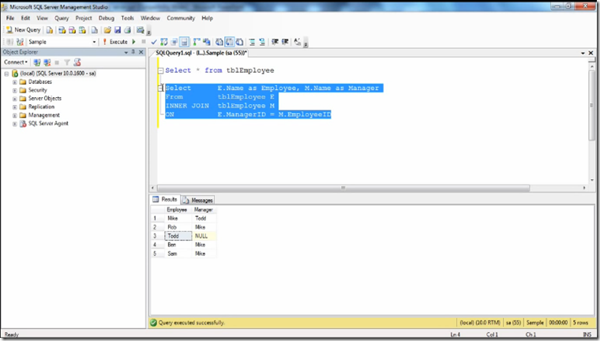Display the Estimated Execution Plan
Viewport: 600px width, 341px height.
(x=164, y=42)
